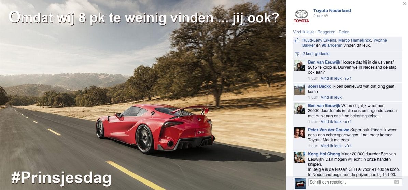Close the photo viewer with the X

point(404,3)
